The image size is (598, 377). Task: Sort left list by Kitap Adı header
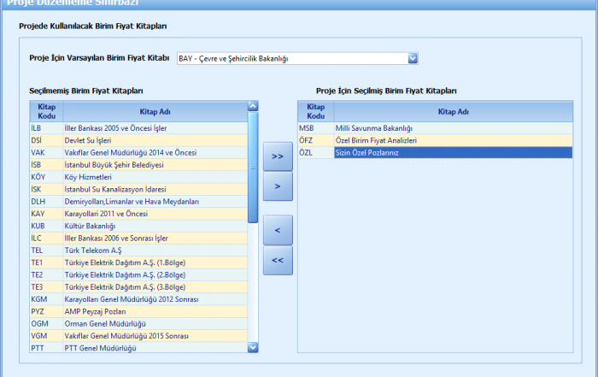155,111
